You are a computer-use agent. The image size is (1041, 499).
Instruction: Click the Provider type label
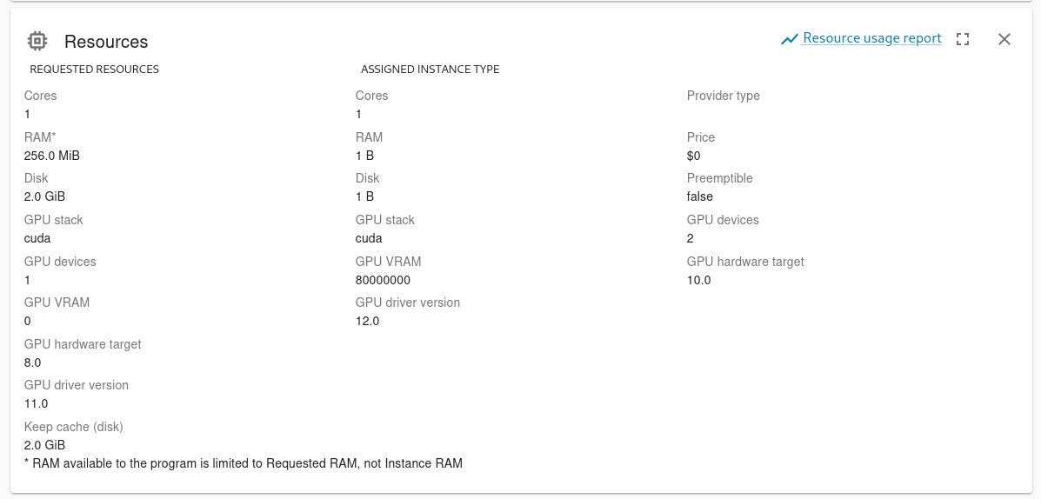point(723,96)
